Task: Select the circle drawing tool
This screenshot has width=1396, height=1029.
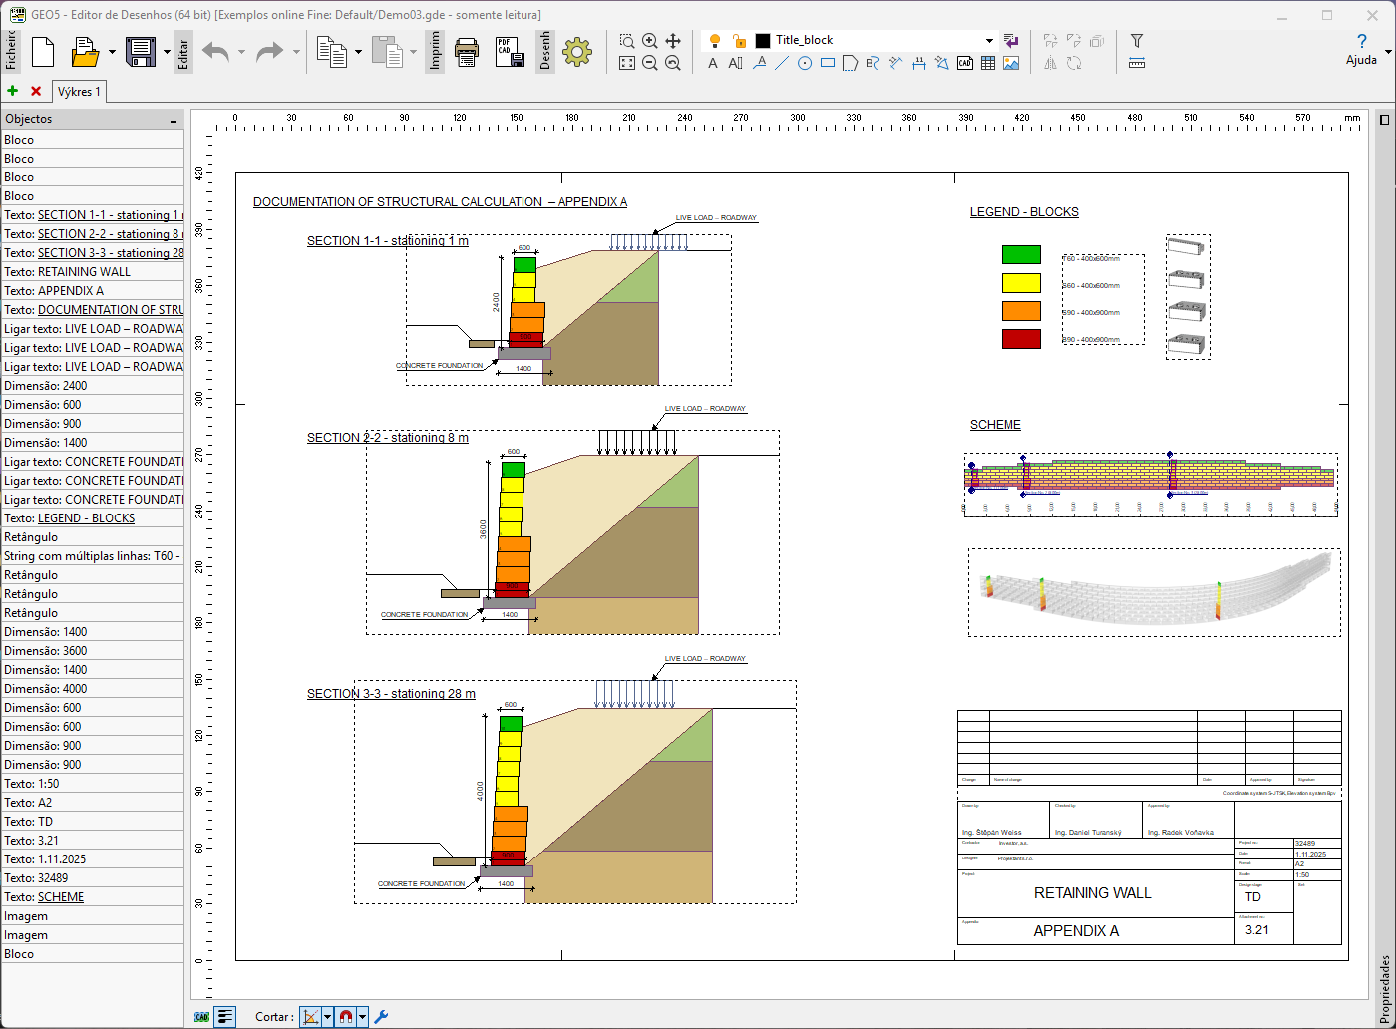Action: [804, 63]
